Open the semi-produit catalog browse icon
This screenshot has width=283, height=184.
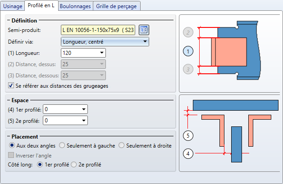144,30
